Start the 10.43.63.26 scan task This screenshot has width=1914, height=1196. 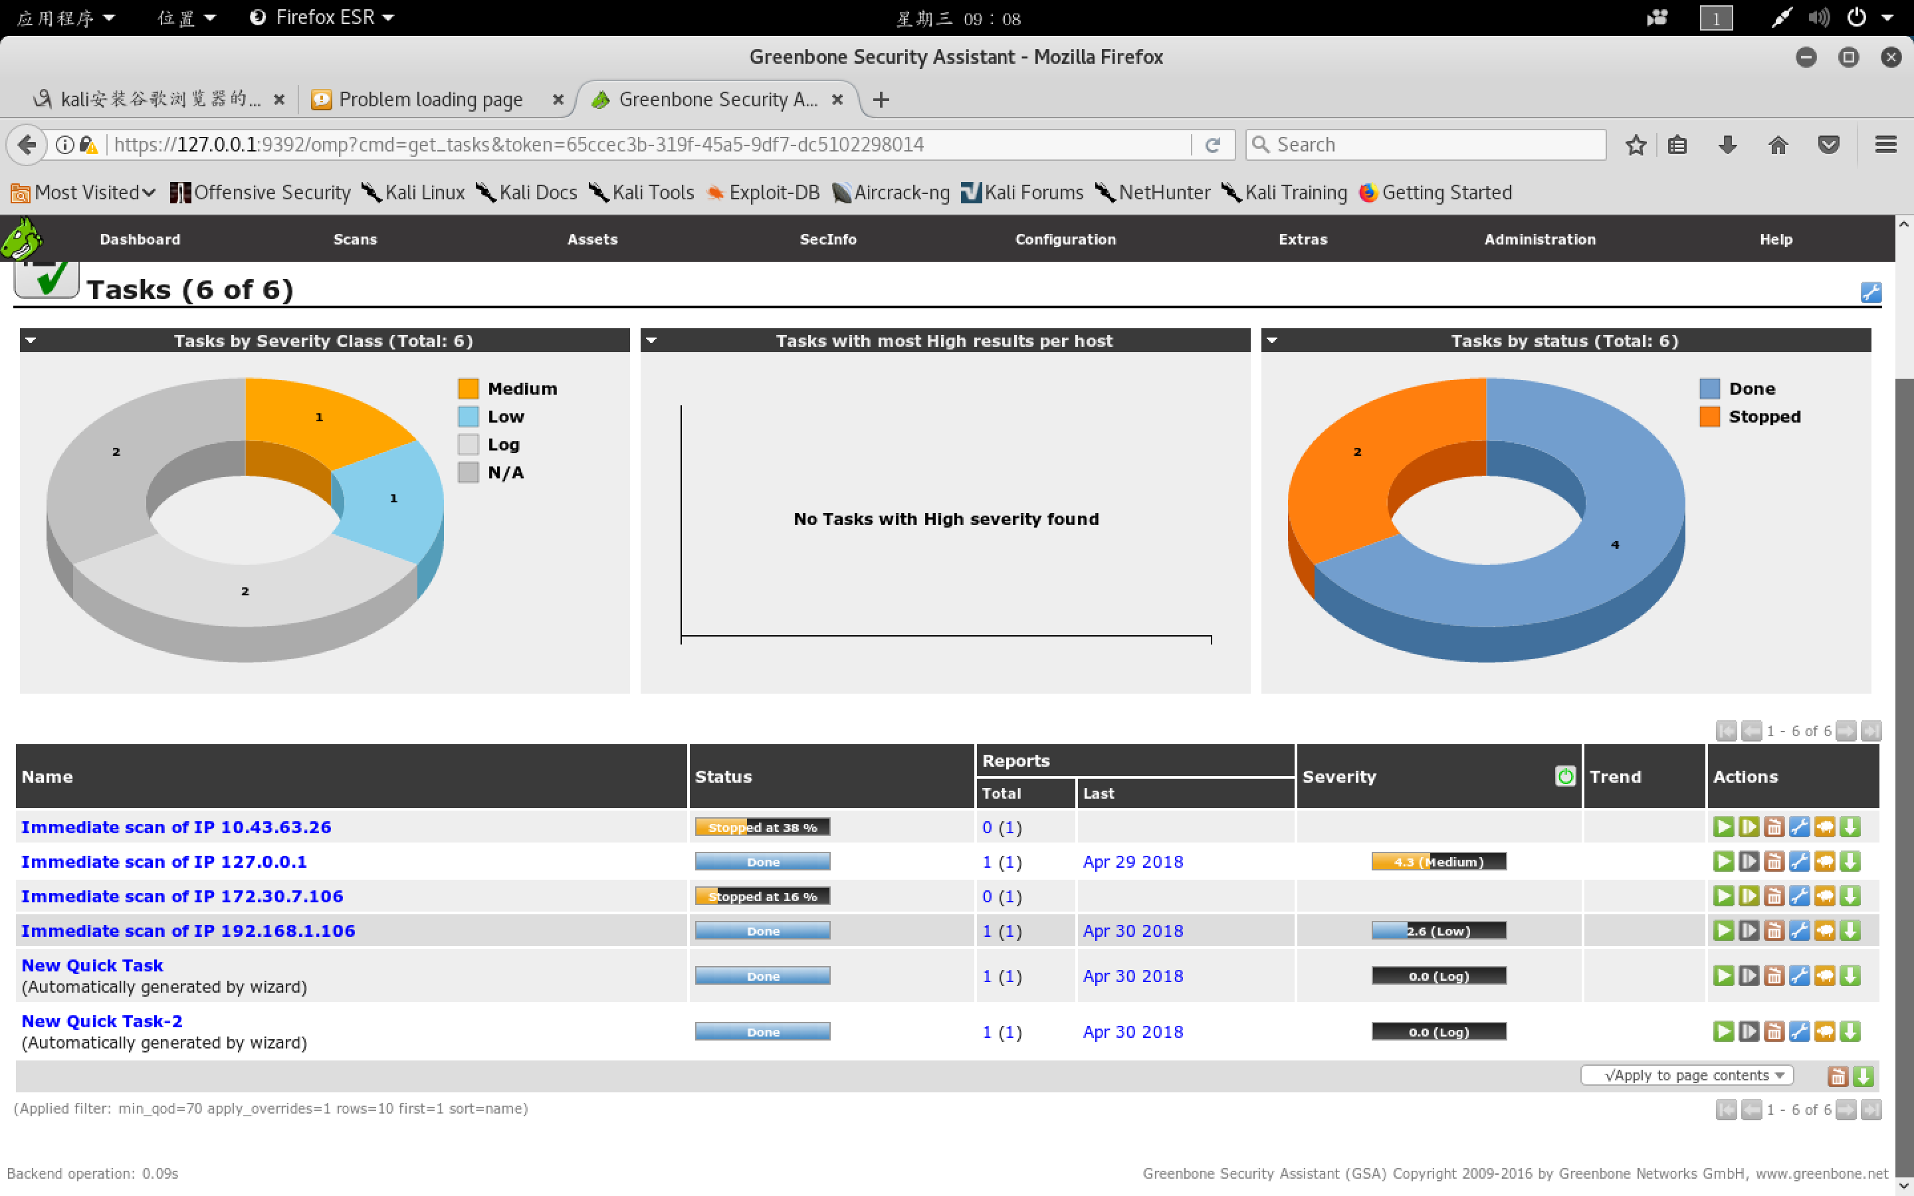pyautogui.click(x=1723, y=827)
